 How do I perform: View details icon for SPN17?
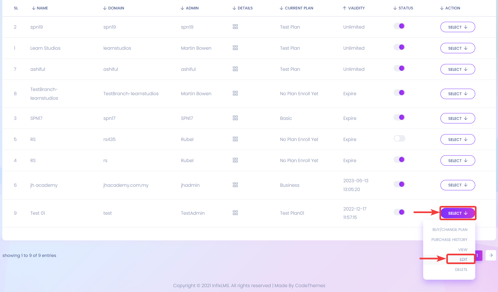(235, 118)
